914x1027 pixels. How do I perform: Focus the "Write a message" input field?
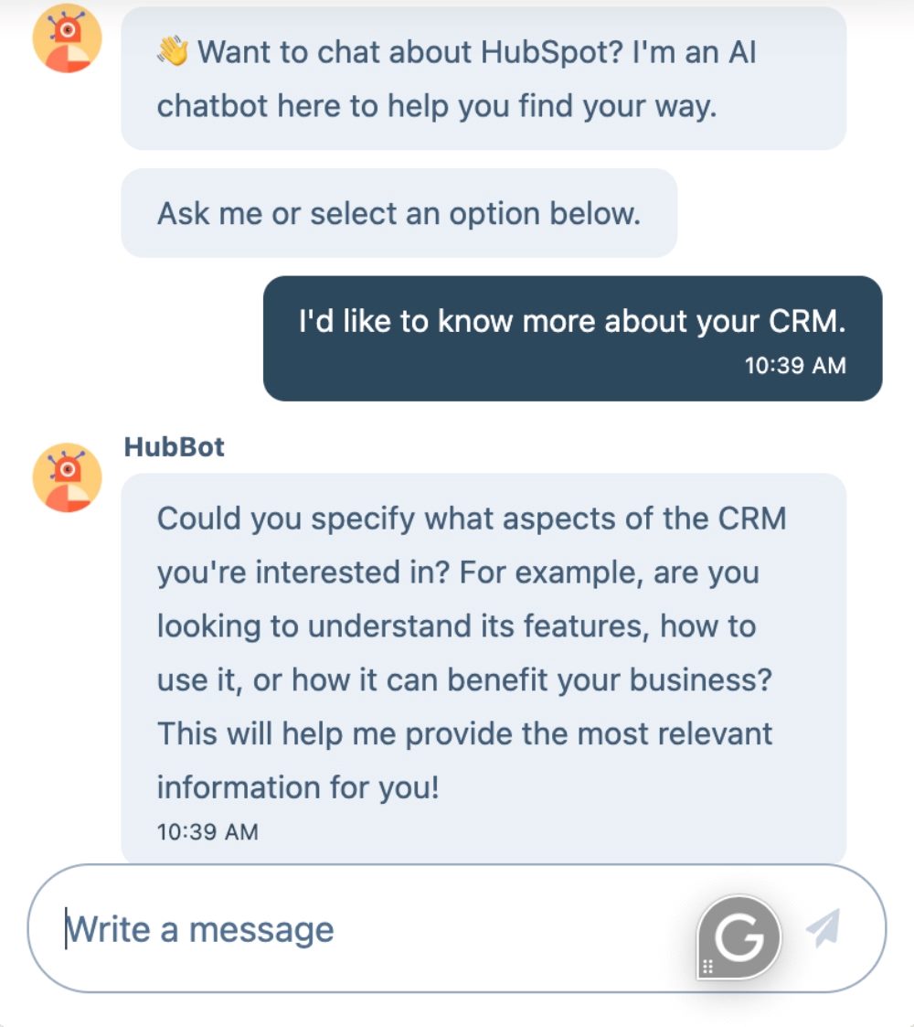pos(366,929)
